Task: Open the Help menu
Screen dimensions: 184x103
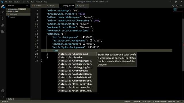Action: coord(45,2)
